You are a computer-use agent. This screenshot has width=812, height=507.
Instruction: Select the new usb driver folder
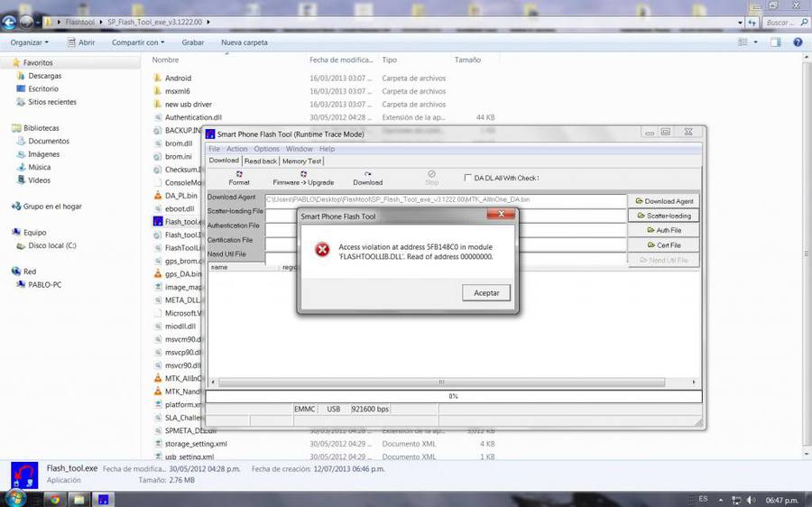tap(188, 104)
